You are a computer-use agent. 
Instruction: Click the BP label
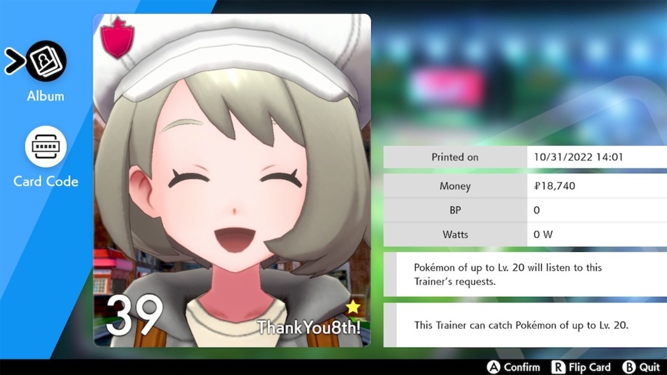pyautogui.click(x=455, y=210)
